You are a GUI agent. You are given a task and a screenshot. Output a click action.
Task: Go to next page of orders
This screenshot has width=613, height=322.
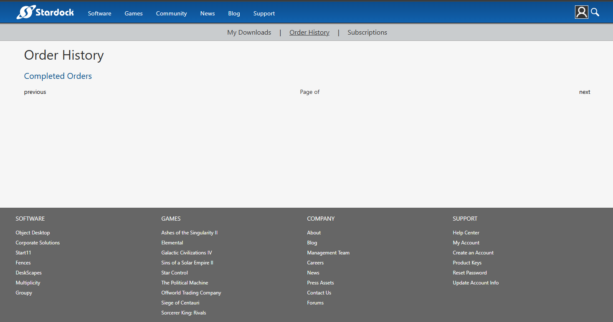click(584, 92)
